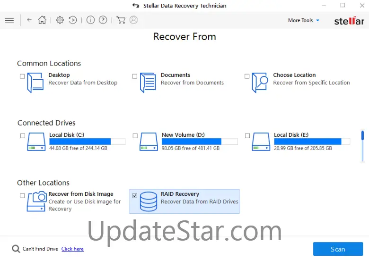The height and width of the screenshot is (260, 369).
Task: Open the user account icon
Action: click(x=133, y=20)
